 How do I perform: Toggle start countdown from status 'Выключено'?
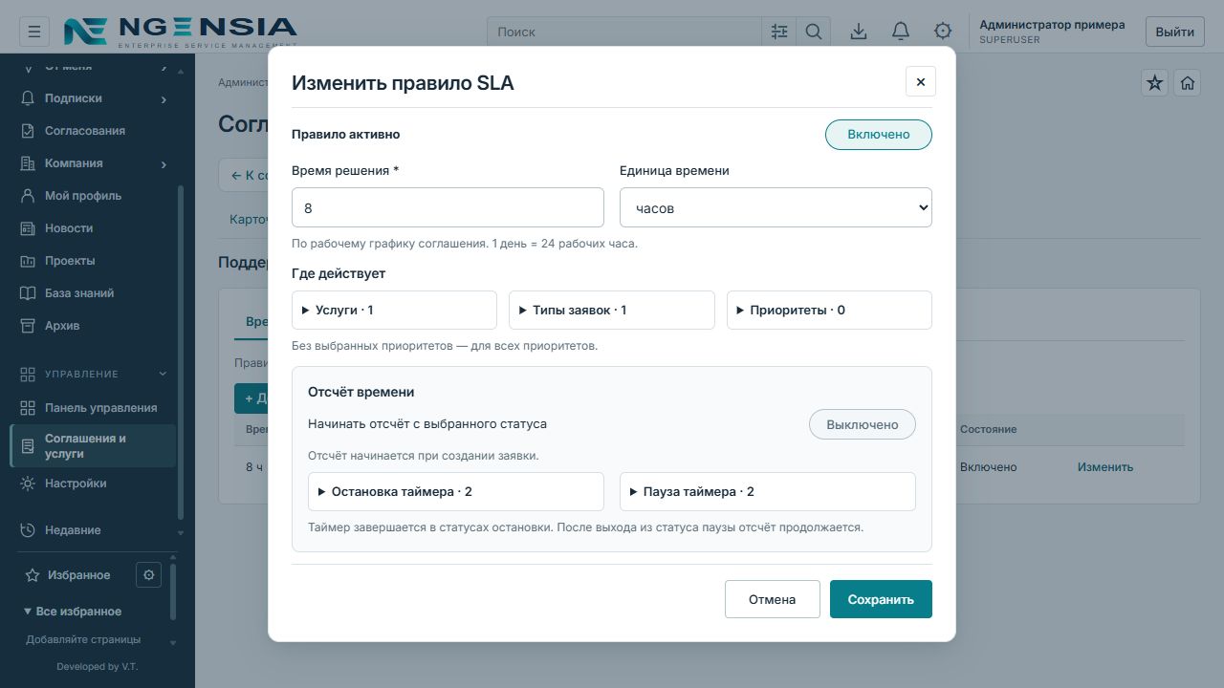(x=863, y=424)
